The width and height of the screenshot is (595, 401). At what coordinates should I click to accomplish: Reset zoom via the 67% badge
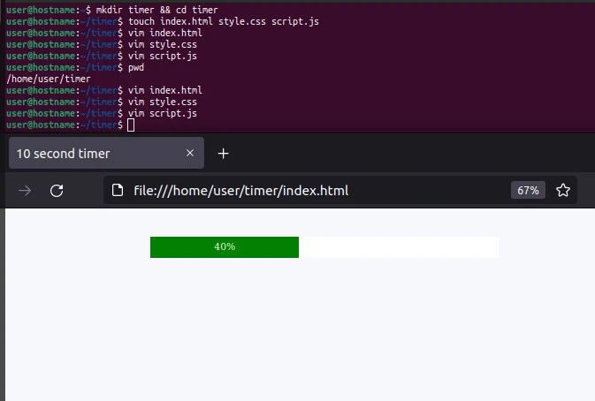[528, 191]
